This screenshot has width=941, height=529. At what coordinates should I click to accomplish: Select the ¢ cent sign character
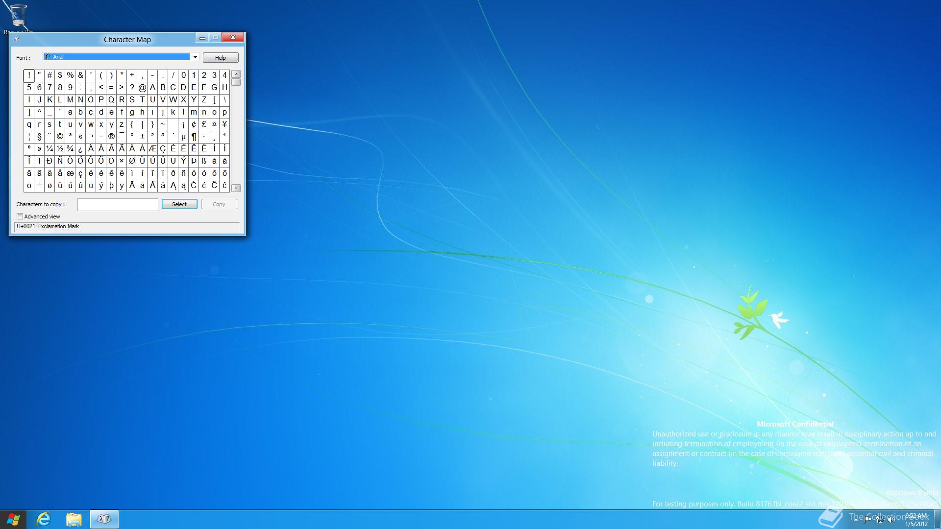194,124
